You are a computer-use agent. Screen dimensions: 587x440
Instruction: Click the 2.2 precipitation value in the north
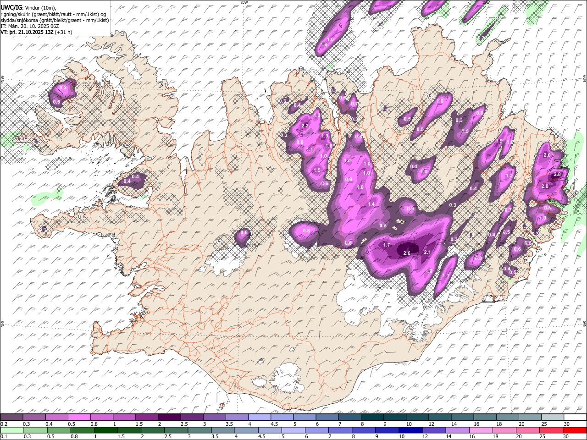pos(305,126)
